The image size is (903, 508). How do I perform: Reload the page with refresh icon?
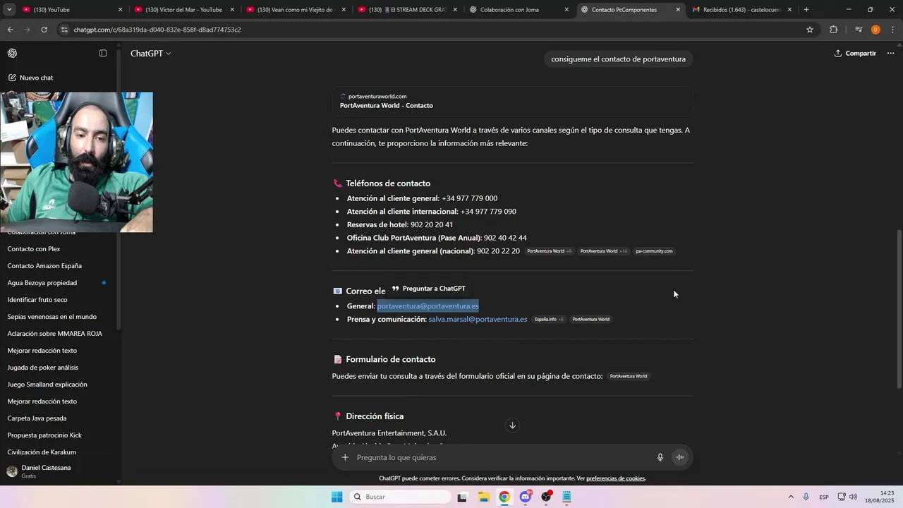[x=44, y=30]
